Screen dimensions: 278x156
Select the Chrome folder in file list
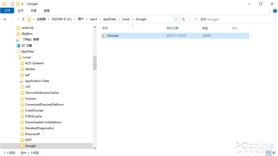pos(175,36)
